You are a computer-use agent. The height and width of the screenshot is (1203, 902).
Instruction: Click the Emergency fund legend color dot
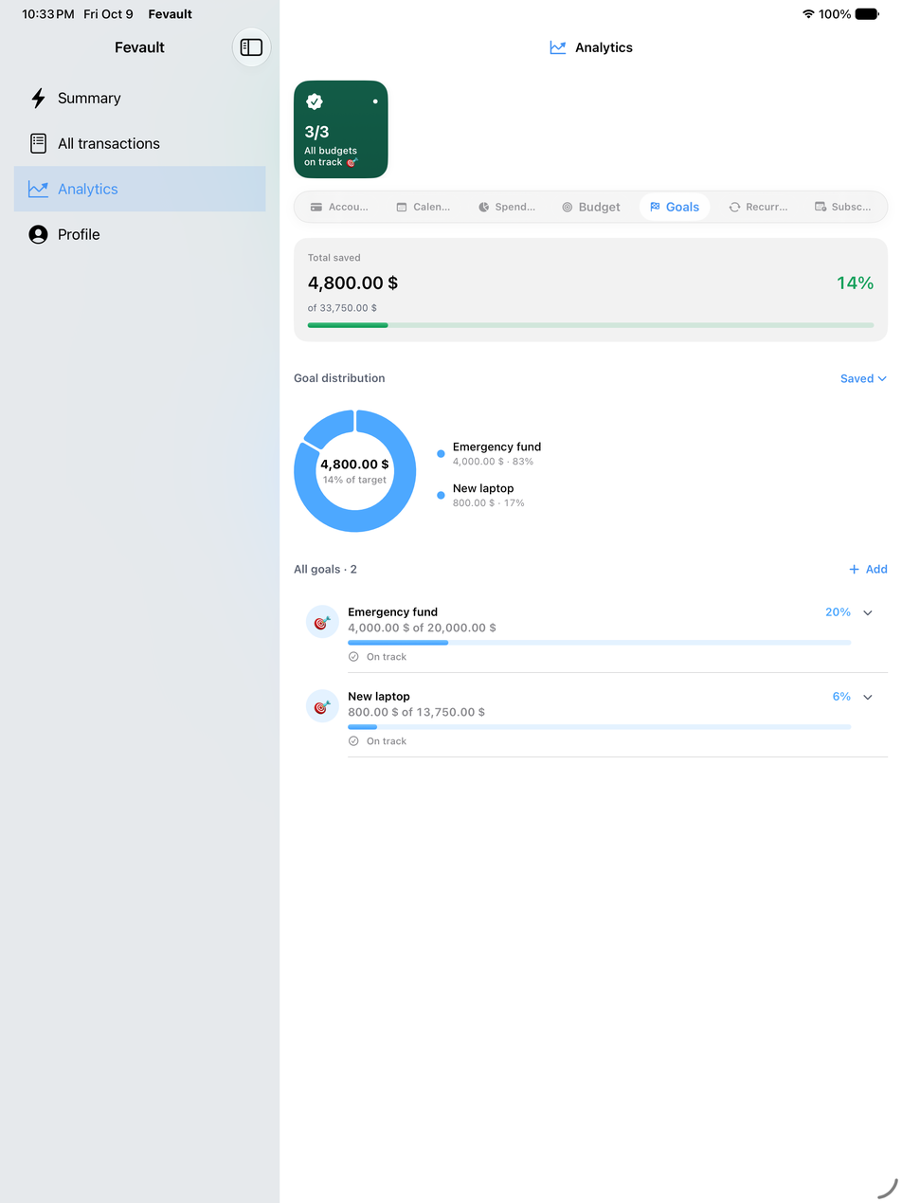point(441,454)
